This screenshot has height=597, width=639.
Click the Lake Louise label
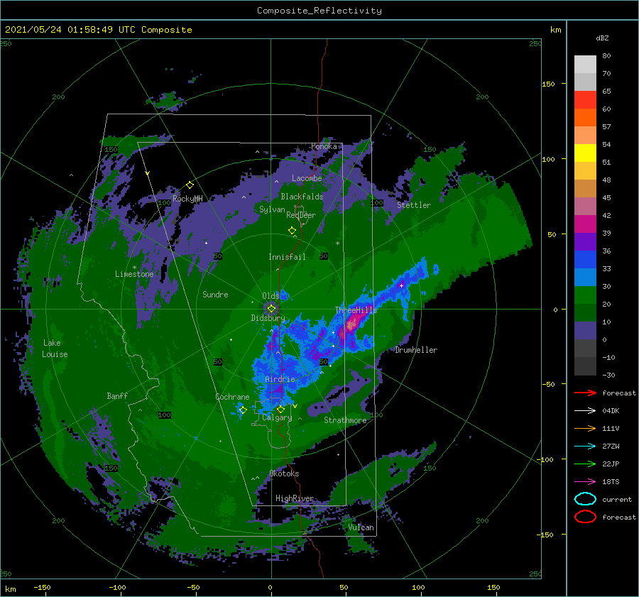pyautogui.click(x=55, y=349)
